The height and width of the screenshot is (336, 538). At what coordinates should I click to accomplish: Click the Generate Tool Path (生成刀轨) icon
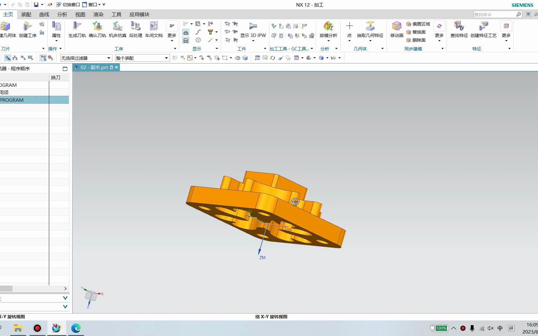77,29
